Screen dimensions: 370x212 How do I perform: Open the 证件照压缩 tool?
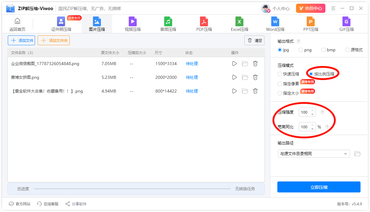(x=61, y=24)
